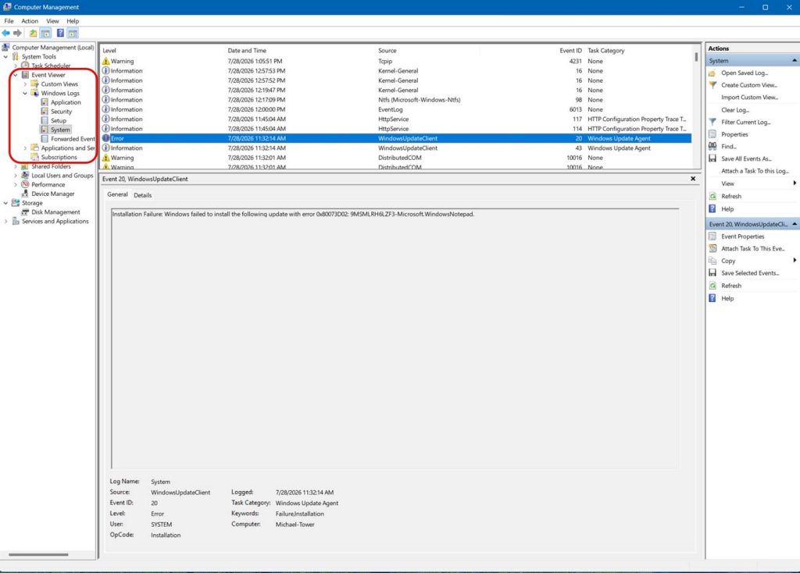Open the File menu

(x=9, y=21)
